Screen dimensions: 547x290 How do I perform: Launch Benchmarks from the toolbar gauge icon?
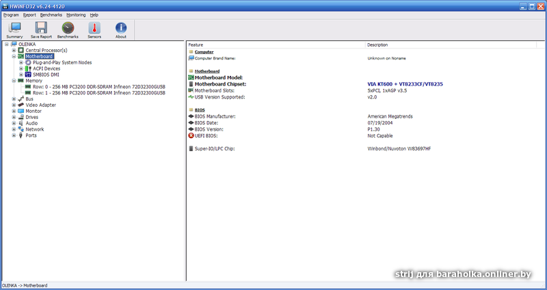(x=68, y=27)
